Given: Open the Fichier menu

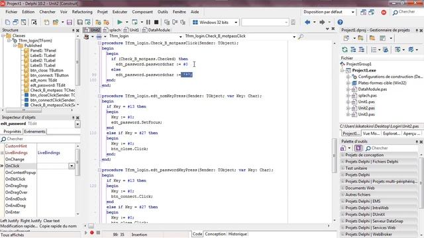Looking at the screenshot, I should click(11, 12).
